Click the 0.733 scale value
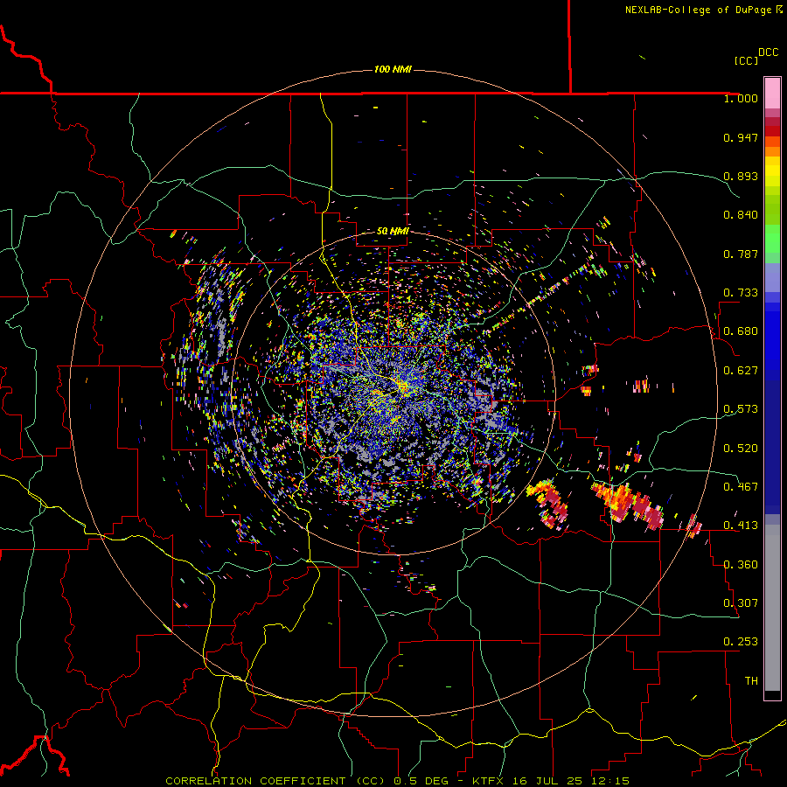The width and height of the screenshot is (787, 787). click(x=741, y=293)
